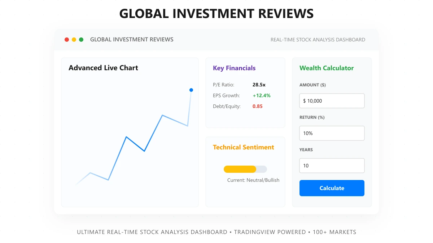Image resolution: width=433 pixels, height=243 pixels.
Task: Click the green window dot
Action: tap(81, 40)
